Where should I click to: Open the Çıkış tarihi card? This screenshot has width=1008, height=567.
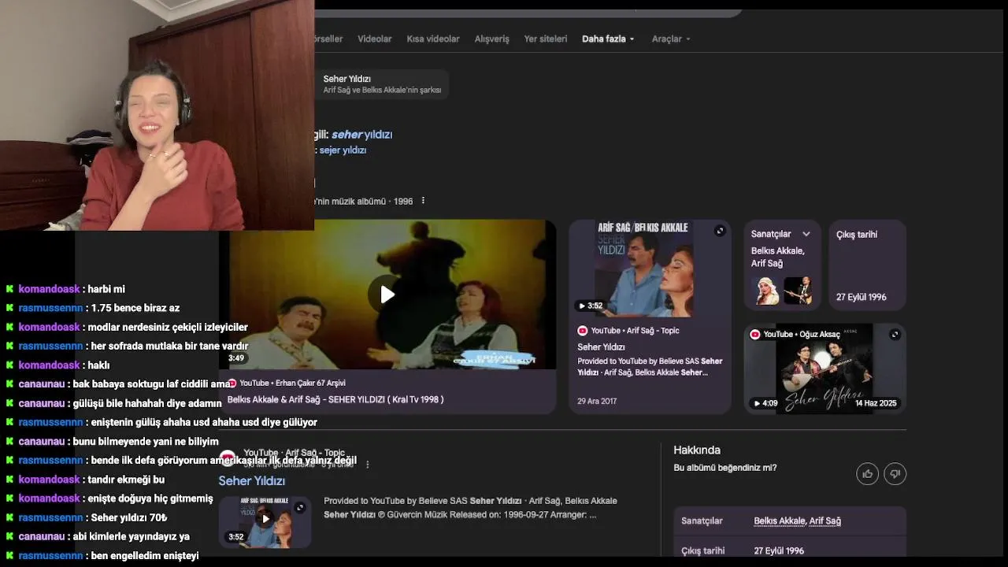click(x=867, y=265)
